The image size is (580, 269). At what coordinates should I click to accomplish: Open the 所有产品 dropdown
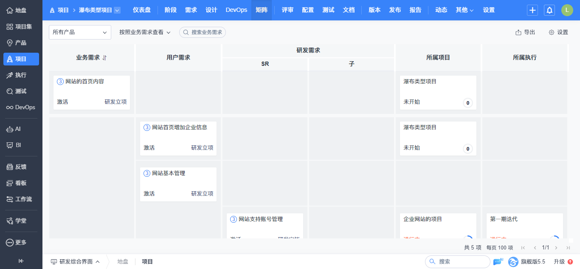(80, 32)
